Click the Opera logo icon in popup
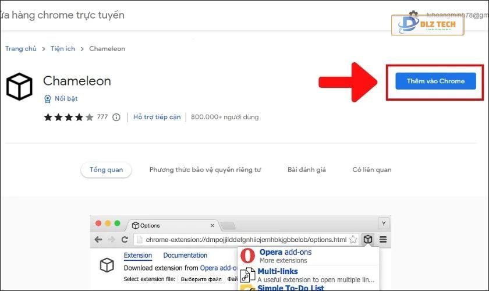Viewport: 489px width, 291px height. (x=247, y=255)
